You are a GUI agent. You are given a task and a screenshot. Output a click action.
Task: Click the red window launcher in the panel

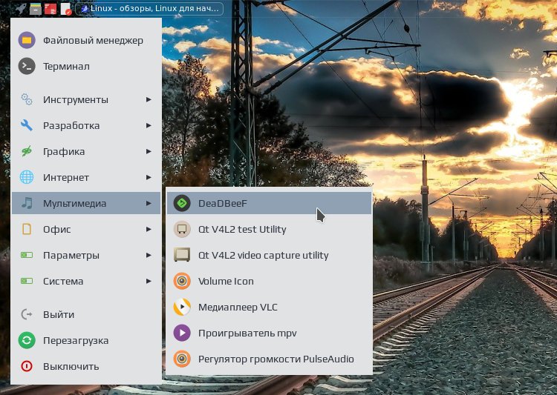pyautogui.click(x=51, y=9)
